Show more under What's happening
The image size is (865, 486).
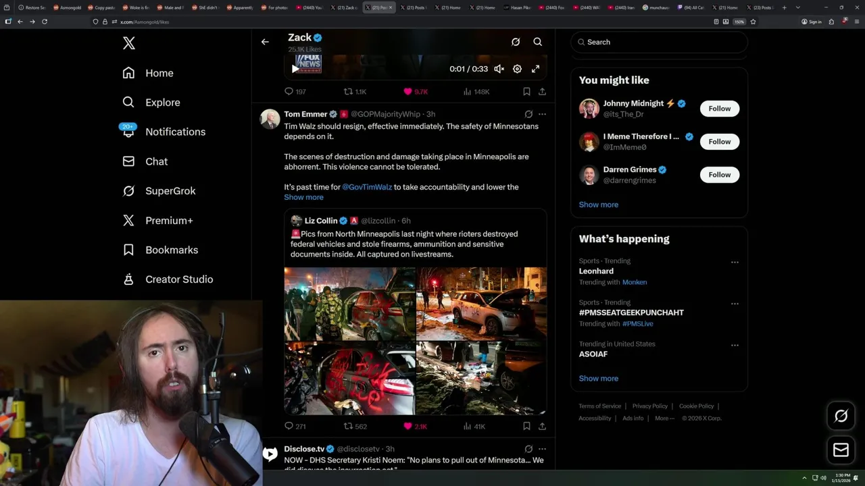(x=598, y=379)
